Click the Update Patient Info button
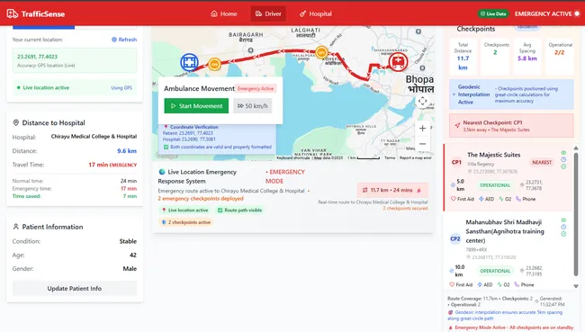585x332 pixels. (75, 288)
